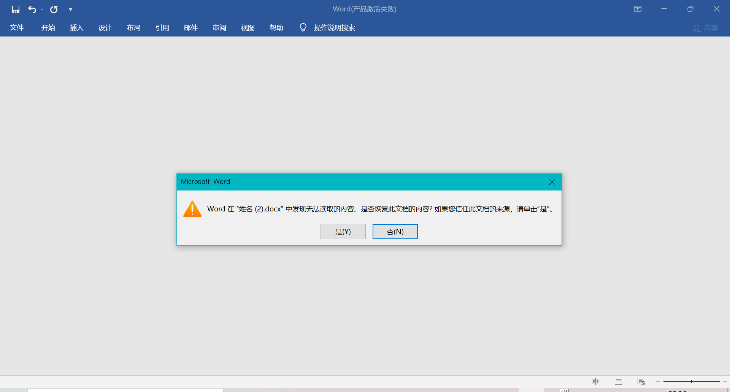730x392 pixels.
Task: Switch to the 开始 ribbon tab
Action: coord(48,28)
